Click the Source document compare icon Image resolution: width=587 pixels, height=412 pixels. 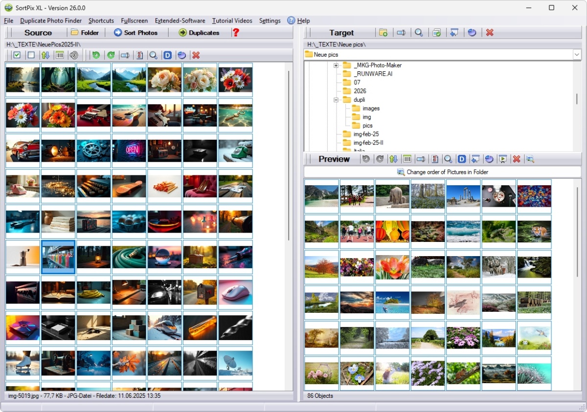[x=139, y=55]
